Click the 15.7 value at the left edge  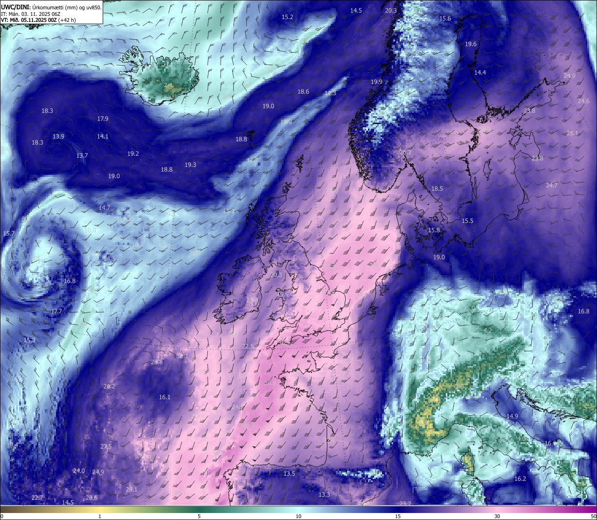point(9,234)
